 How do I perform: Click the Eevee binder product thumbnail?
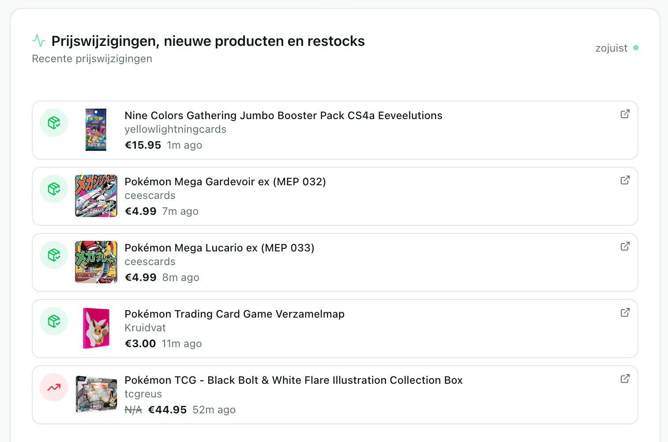point(96,328)
